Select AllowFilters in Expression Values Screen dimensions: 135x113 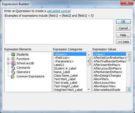point(101,79)
